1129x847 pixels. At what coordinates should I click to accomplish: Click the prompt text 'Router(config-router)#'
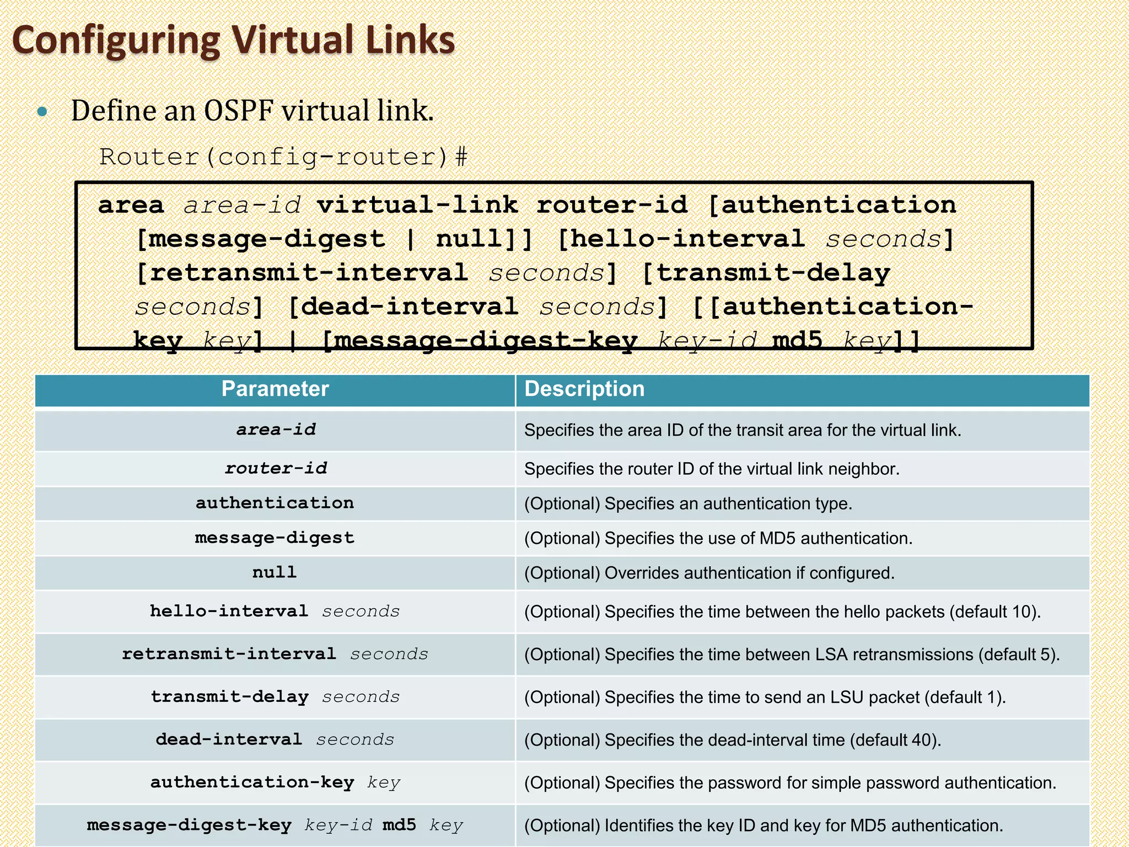pyautogui.click(x=283, y=157)
